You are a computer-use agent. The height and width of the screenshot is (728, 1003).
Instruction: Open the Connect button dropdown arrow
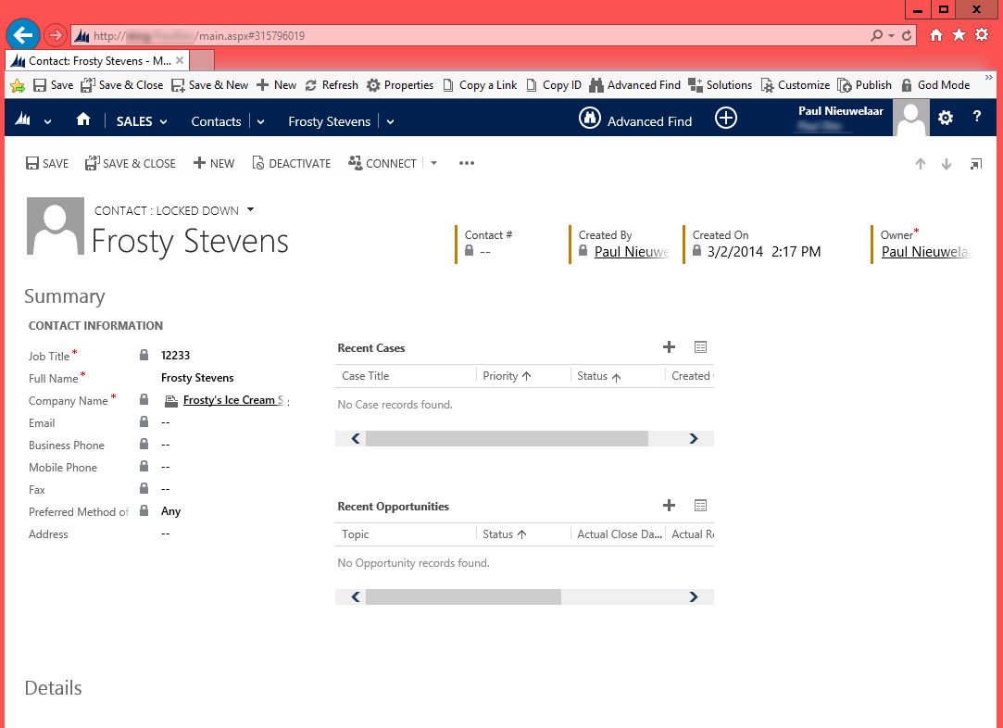click(433, 163)
